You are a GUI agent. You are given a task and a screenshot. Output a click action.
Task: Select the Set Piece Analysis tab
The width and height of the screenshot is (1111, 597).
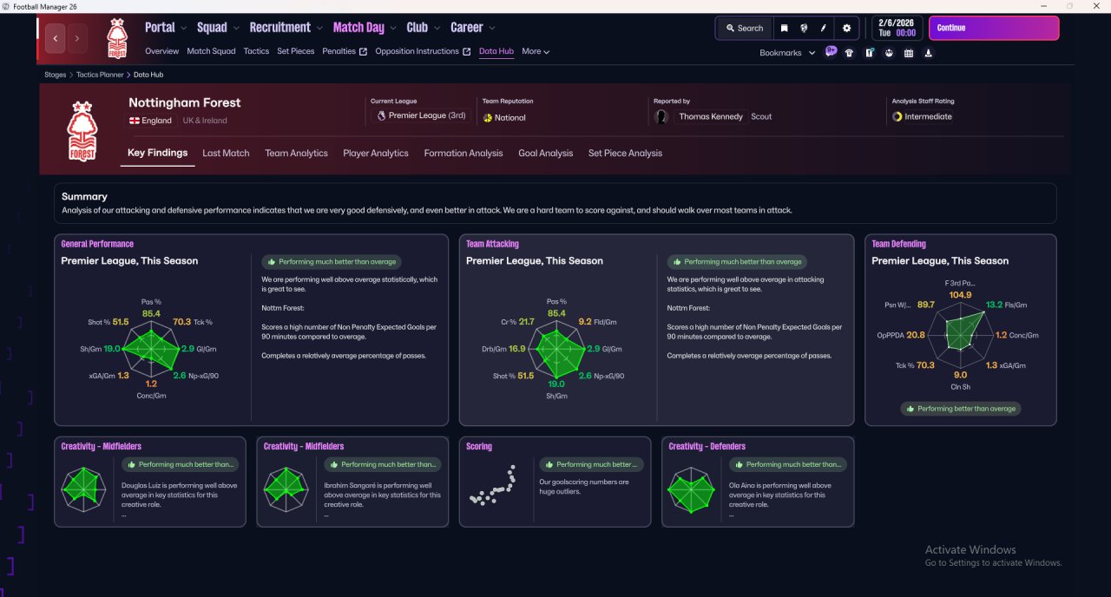pyautogui.click(x=625, y=153)
